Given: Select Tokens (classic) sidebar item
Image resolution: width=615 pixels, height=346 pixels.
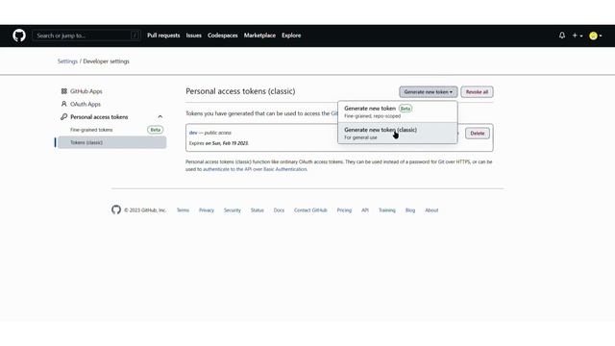Looking at the screenshot, I should [112, 142].
